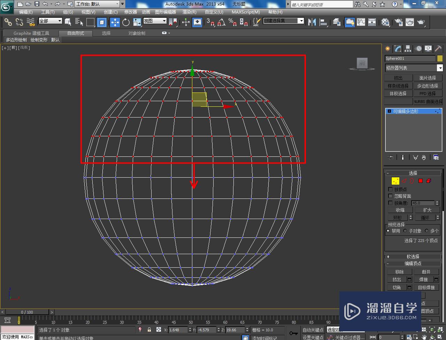Select the Link tool icon
446x340 pixels.
(8, 22)
